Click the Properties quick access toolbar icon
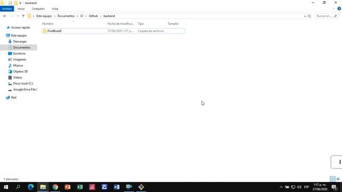The width and height of the screenshot is (342, 192). pyautogui.click(x=10, y=3)
